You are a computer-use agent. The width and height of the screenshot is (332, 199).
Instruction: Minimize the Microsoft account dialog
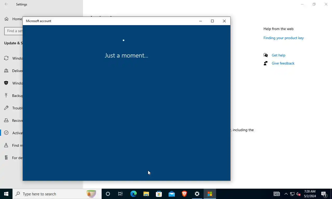200,21
